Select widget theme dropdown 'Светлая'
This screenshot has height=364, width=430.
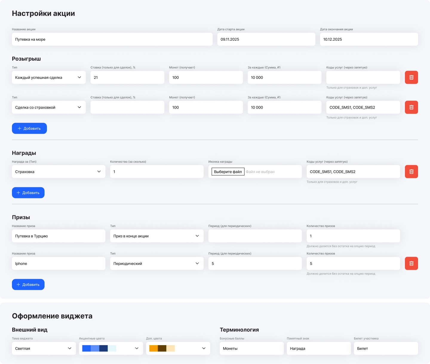44,348
